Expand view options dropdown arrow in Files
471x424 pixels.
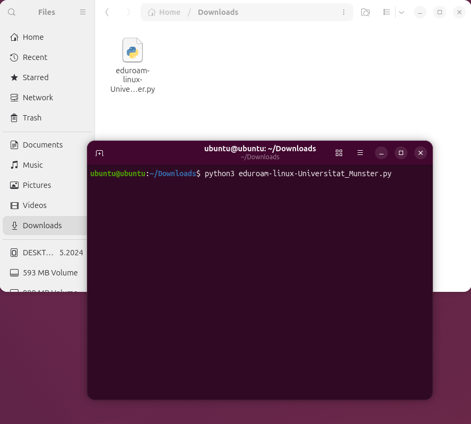(x=402, y=12)
